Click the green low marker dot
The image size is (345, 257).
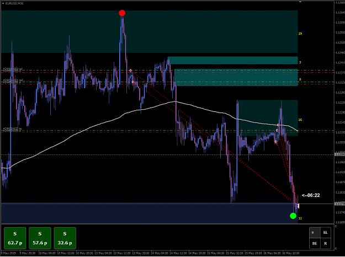(293, 216)
